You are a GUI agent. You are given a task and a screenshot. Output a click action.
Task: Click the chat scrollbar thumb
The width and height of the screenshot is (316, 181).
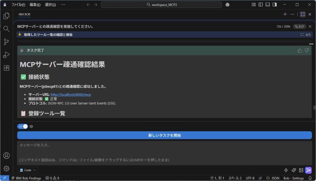coord(314,108)
